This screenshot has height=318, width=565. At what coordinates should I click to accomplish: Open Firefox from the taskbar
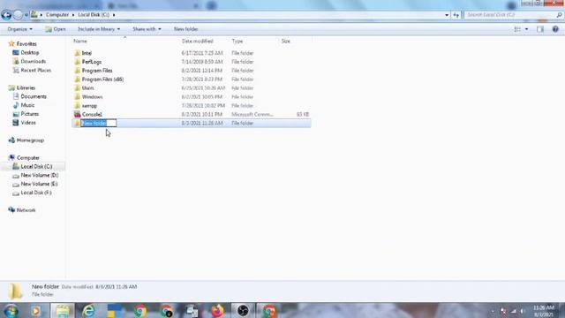point(217,311)
